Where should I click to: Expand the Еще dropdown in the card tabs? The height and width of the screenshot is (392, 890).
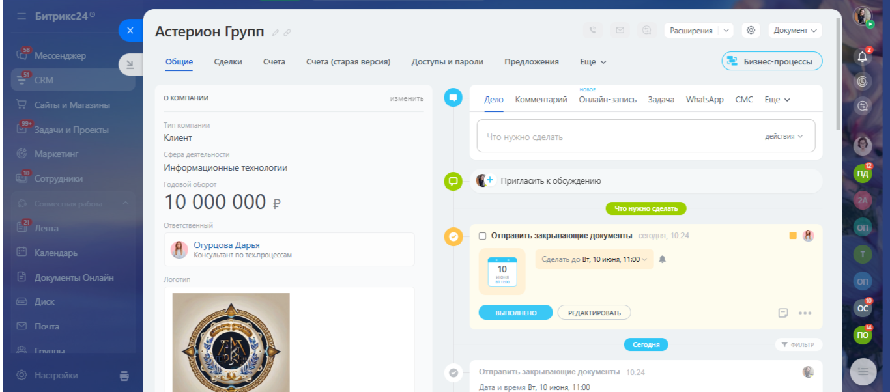pyautogui.click(x=593, y=62)
